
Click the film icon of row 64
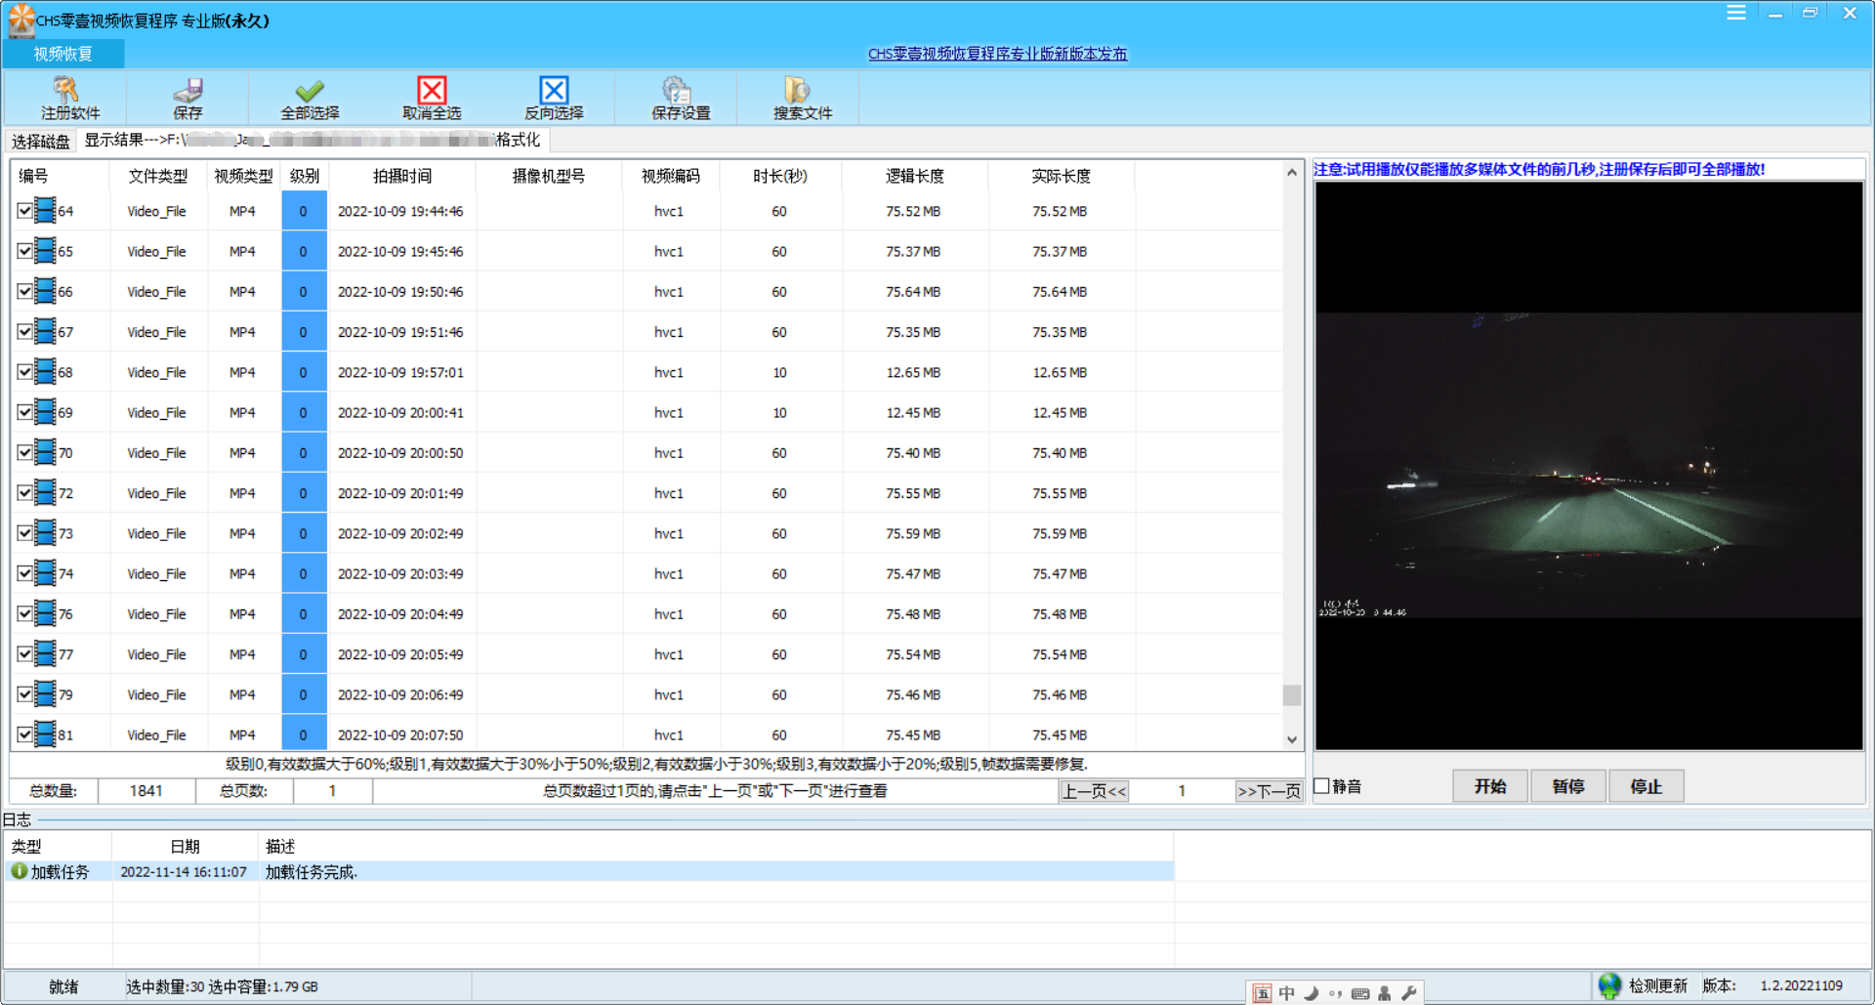tap(45, 211)
